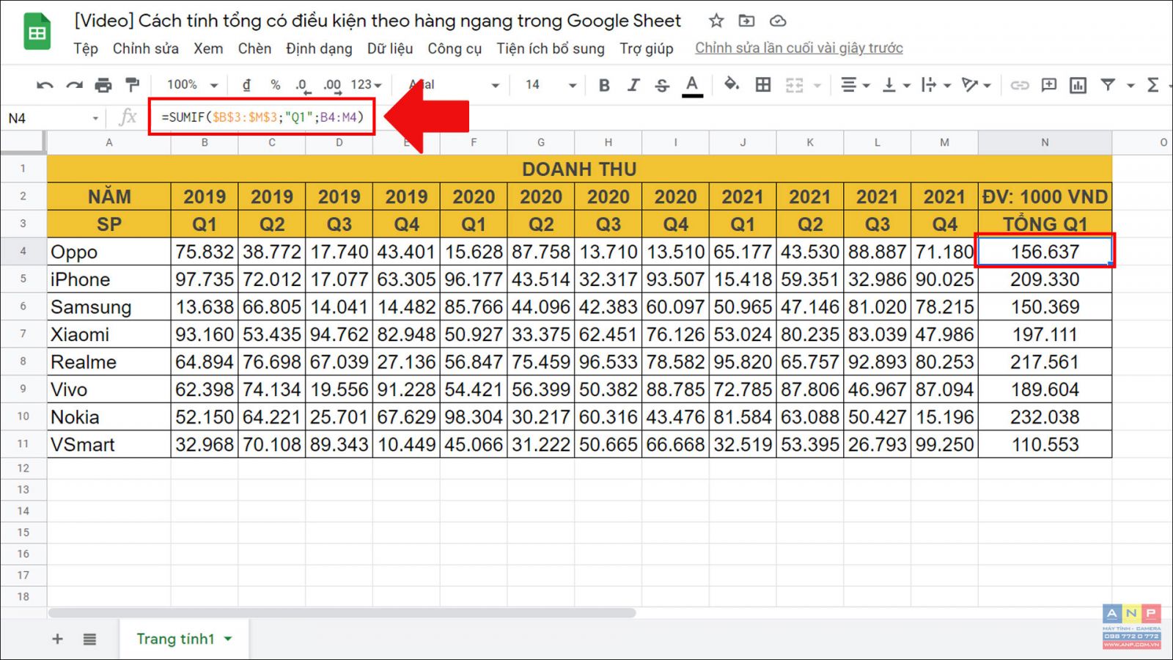This screenshot has height=660, width=1173.
Task: Open the Chèn menu
Action: coord(254,48)
